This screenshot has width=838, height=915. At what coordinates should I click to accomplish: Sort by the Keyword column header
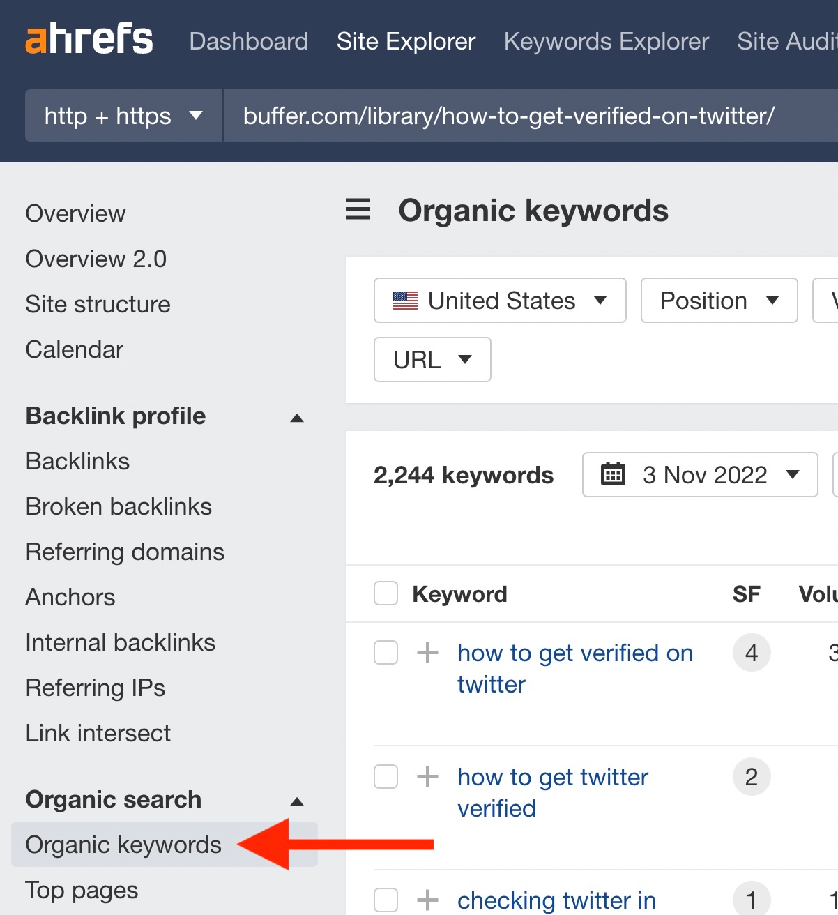click(x=459, y=594)
